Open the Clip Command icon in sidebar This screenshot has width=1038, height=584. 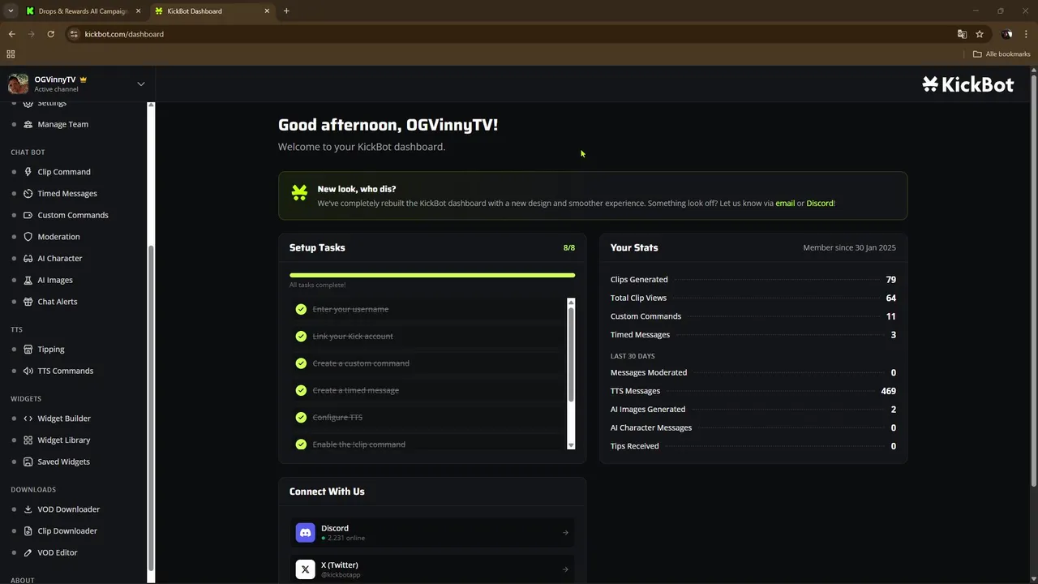point(28,172)
